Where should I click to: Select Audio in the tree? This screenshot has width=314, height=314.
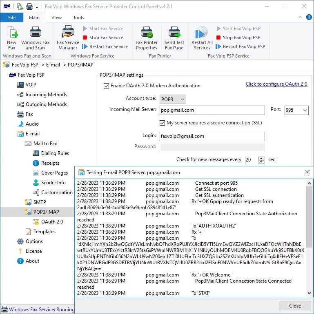(x=28, y=124)
